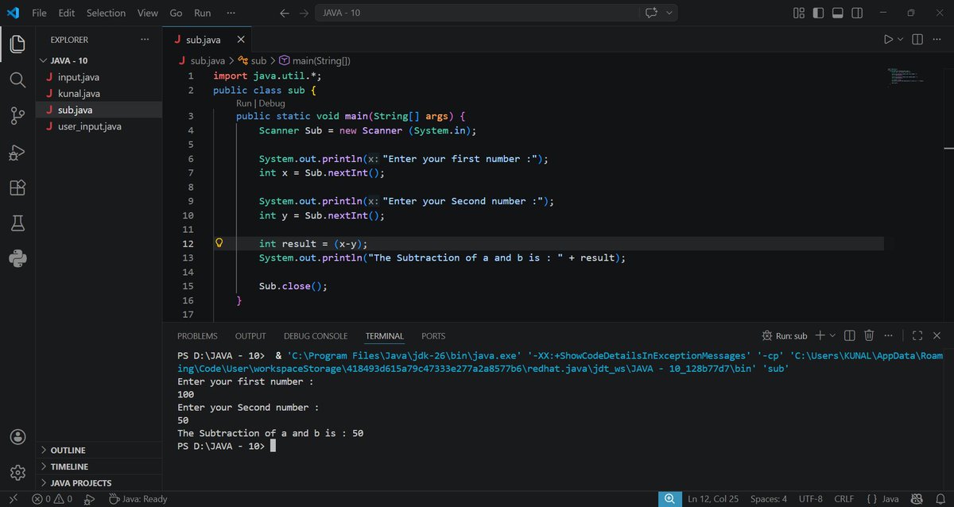The width and height of the screenshot is (954, 507).
Task: Show the lightbulb code actions on line 12
Action: coord(220,244)
